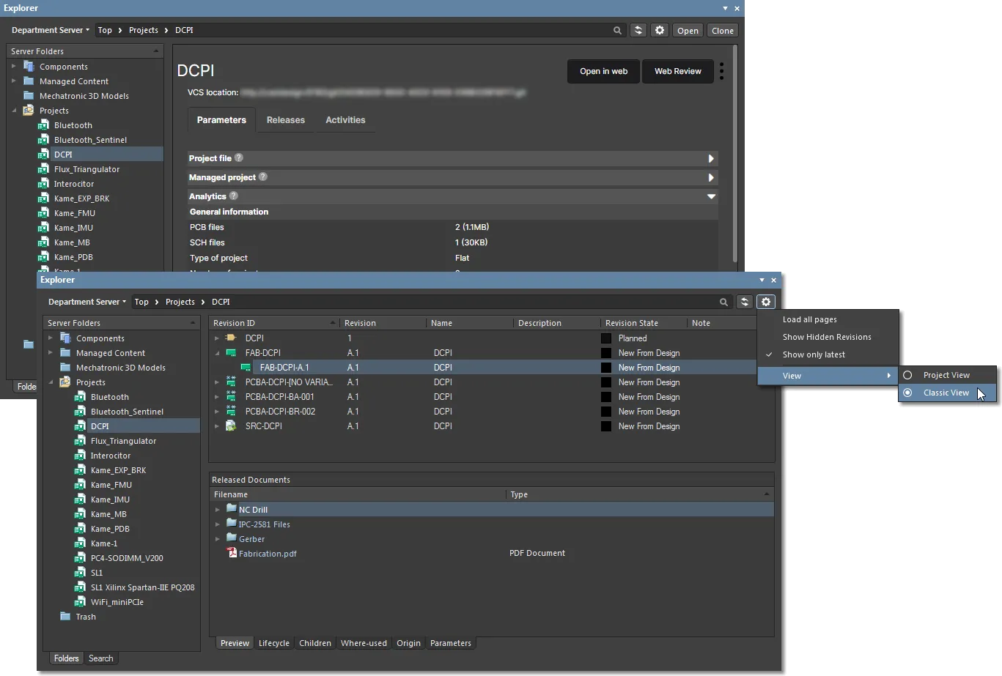Click the Where-used tab at the bottom
The width and height of the screenshot is (1002, 676).
[364, 643]
